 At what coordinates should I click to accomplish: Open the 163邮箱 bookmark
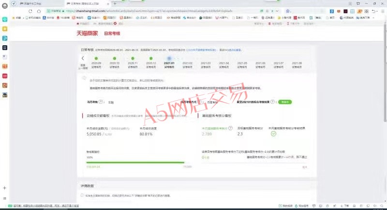point(63,18)
